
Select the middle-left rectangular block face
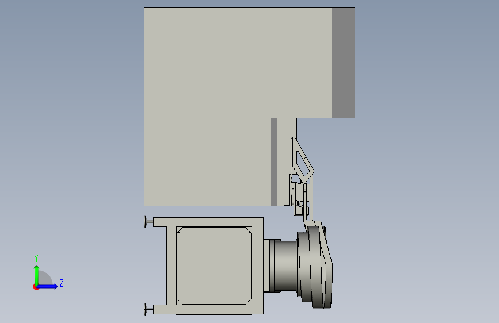pos(207,162)
